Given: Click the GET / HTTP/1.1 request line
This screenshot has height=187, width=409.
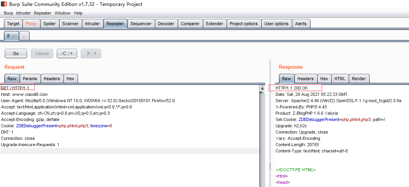Looking at the screenshot, I should pyautogui.click(x=15, y=88).
